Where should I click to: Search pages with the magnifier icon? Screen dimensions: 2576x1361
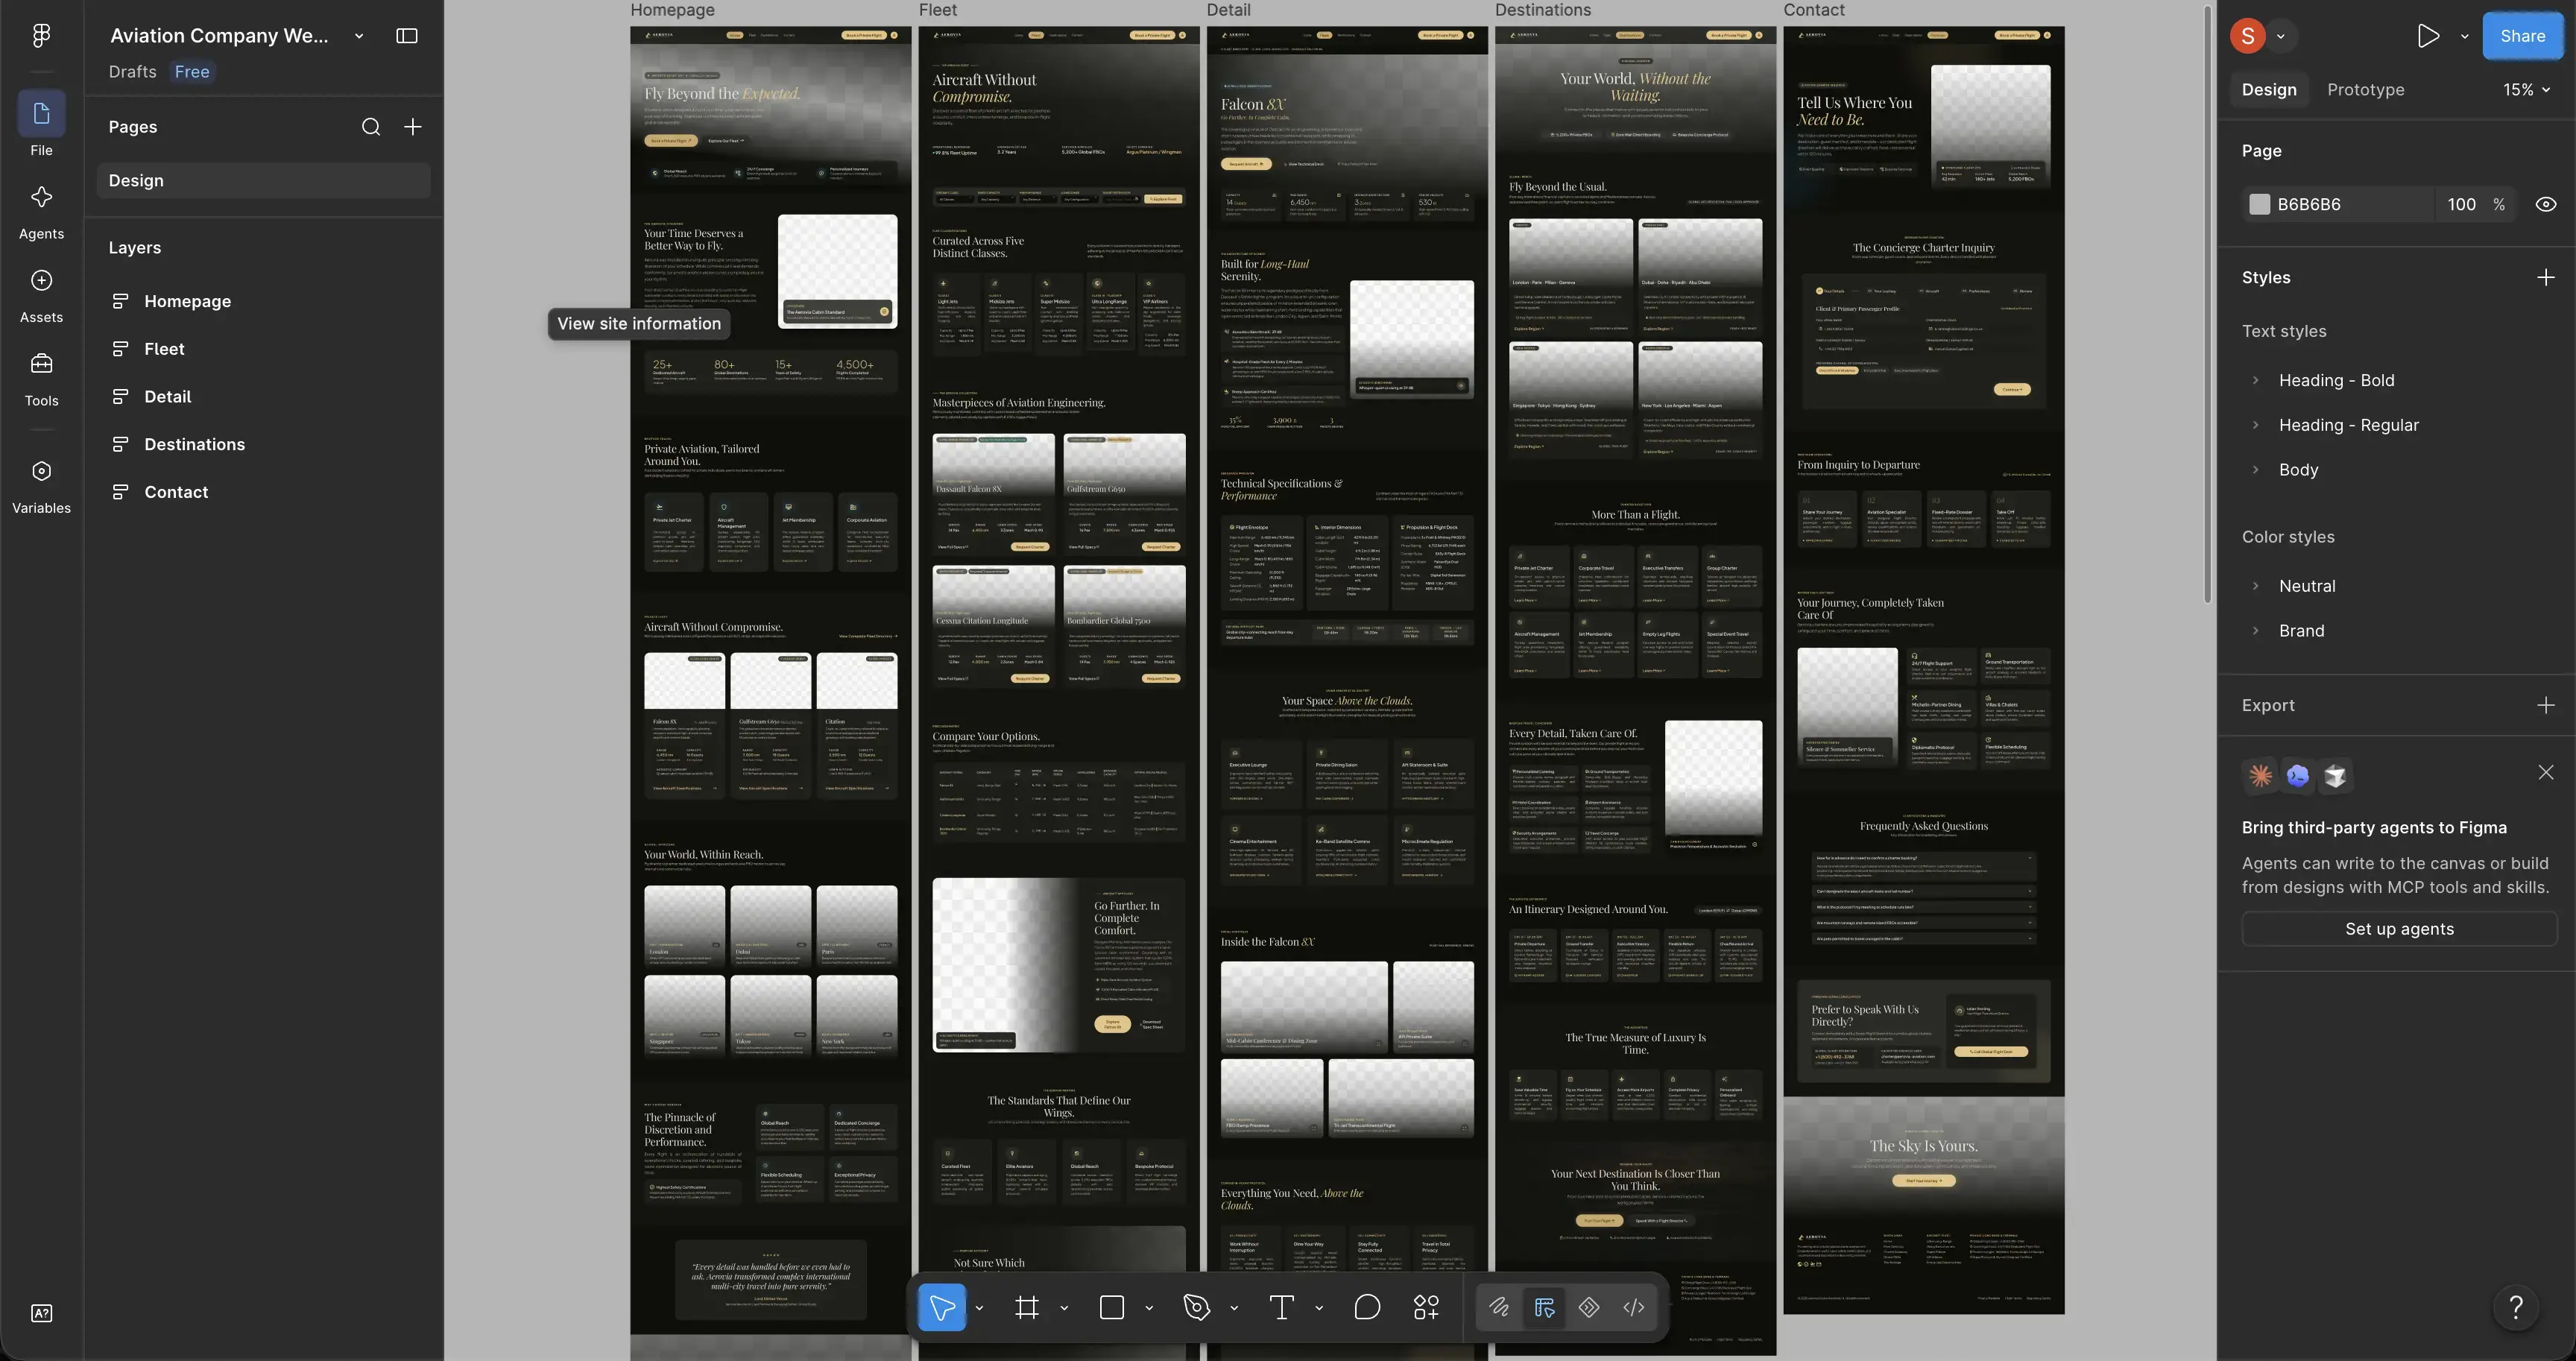(371, 127)
